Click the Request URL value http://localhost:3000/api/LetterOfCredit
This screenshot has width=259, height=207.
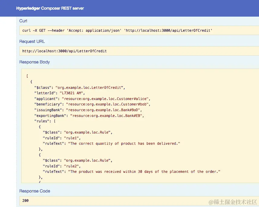click(64, 51)
